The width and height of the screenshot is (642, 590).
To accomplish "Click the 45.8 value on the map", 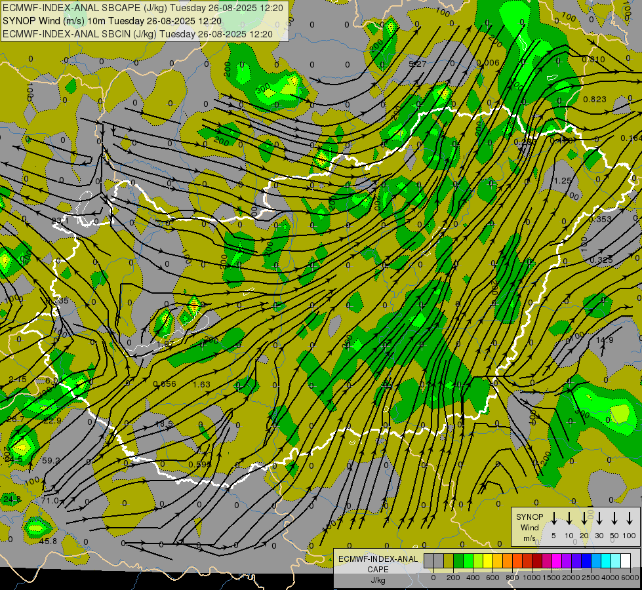I will pos(48,541).
